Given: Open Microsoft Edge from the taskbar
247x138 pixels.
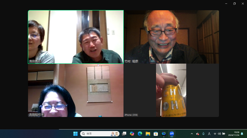Looking at the screenshot, I should pyautogui.click(x=140, y=134).
